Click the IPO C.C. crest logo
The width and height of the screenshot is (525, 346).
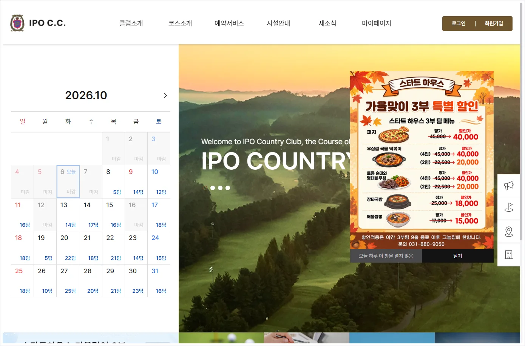pyautogui.click(x=17, y=23)
